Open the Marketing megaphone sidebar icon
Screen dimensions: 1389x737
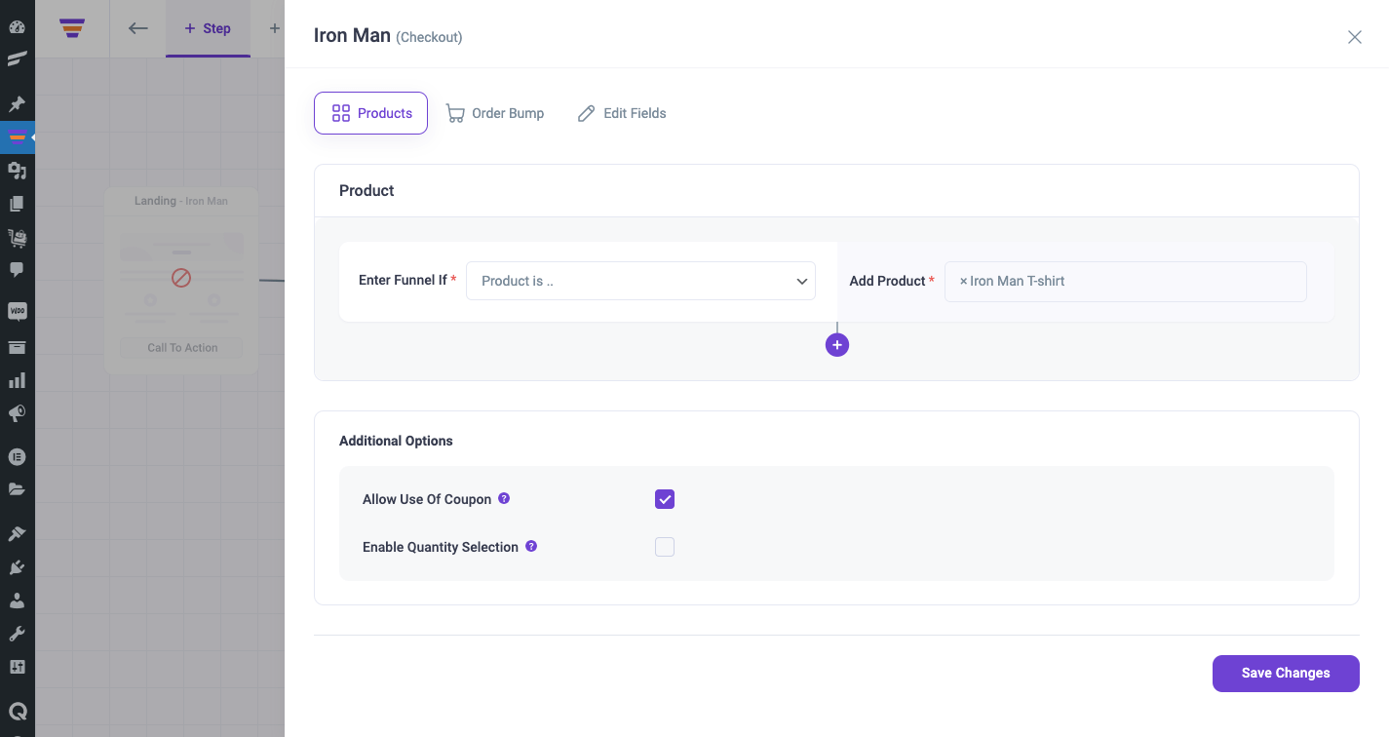click(17, 414)
